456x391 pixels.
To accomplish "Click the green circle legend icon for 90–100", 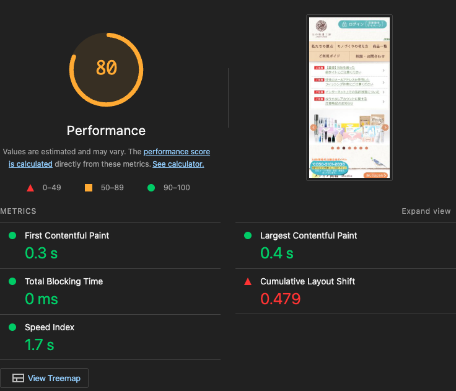I will point(151,188).
